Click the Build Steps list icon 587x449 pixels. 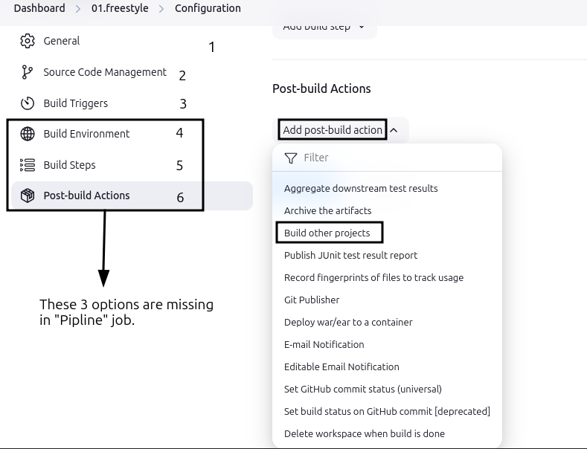click(28, 165)
